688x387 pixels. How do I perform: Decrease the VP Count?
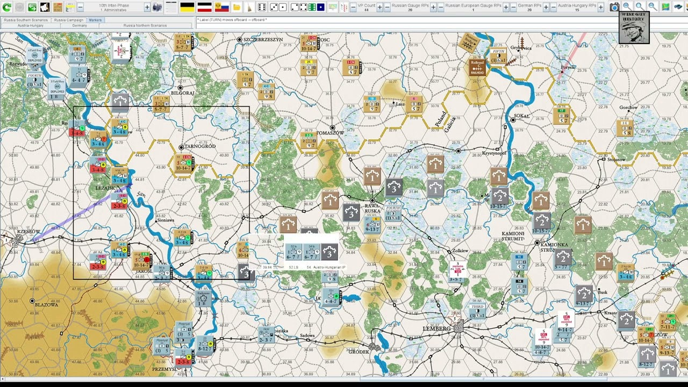click(353, 7)
